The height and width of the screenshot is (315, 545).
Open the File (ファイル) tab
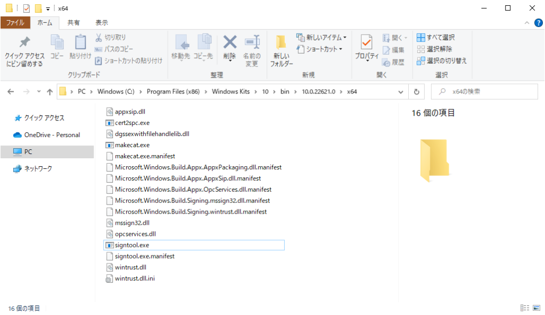click(x=15, y=23)
